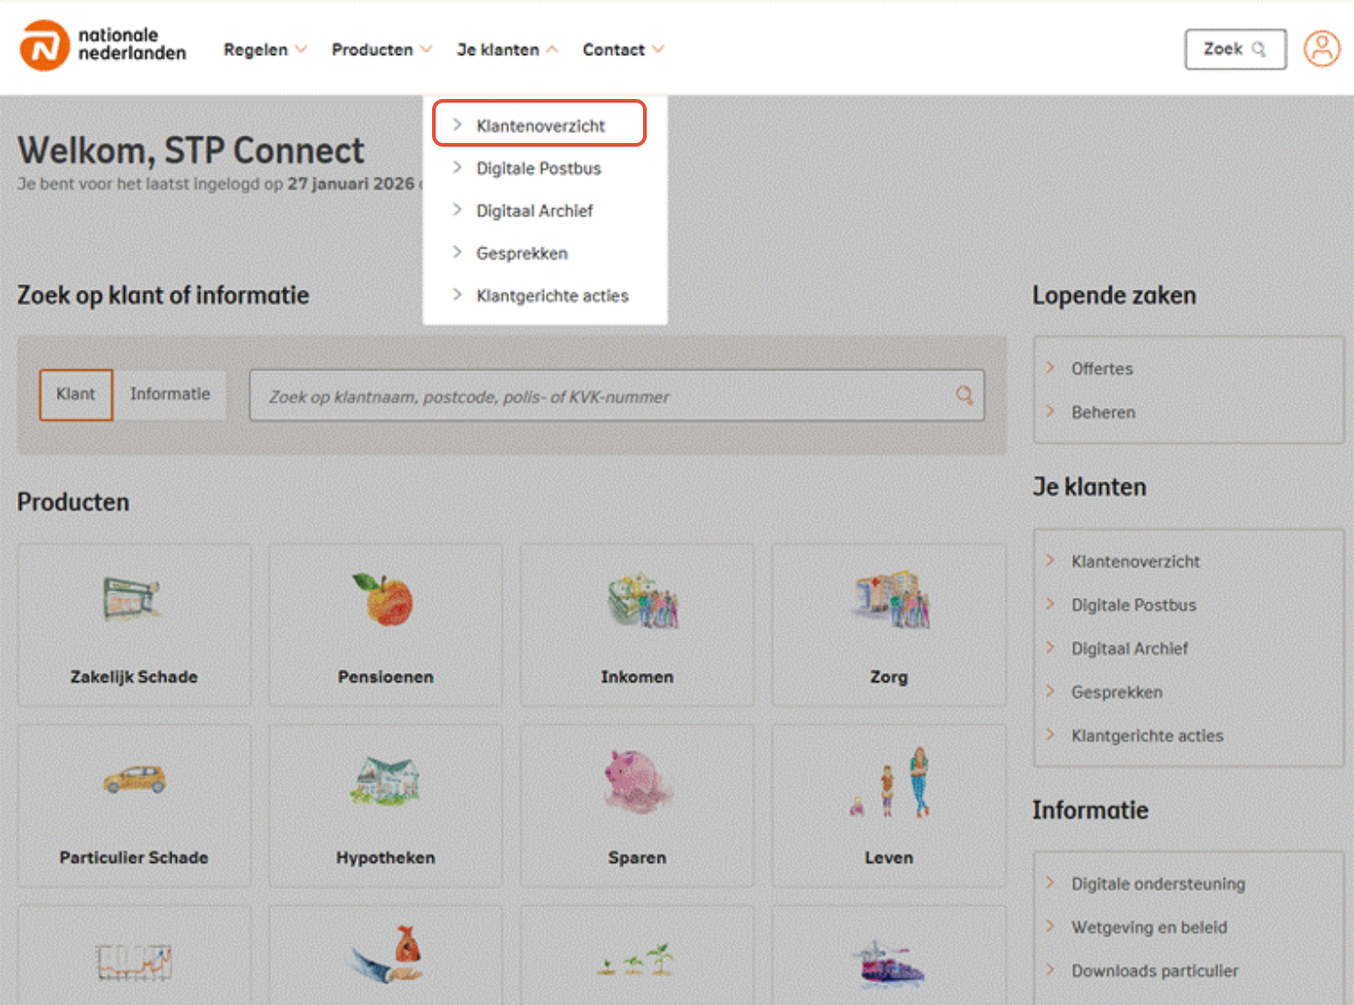Switch to the Klant search tab

click(x=76, y=394)
